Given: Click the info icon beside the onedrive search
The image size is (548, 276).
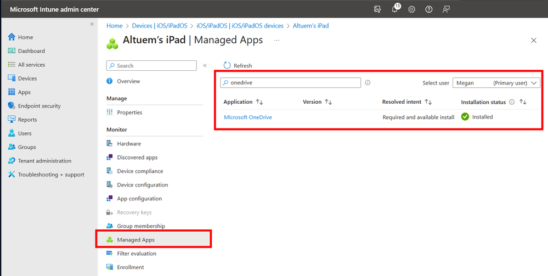Looking at the screenshot, I should pos(368,83).
